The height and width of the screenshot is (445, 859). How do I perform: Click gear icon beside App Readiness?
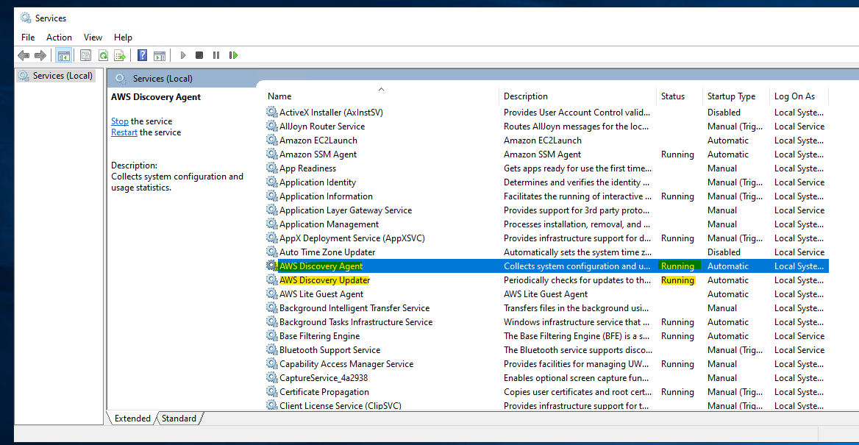point(271,168)
